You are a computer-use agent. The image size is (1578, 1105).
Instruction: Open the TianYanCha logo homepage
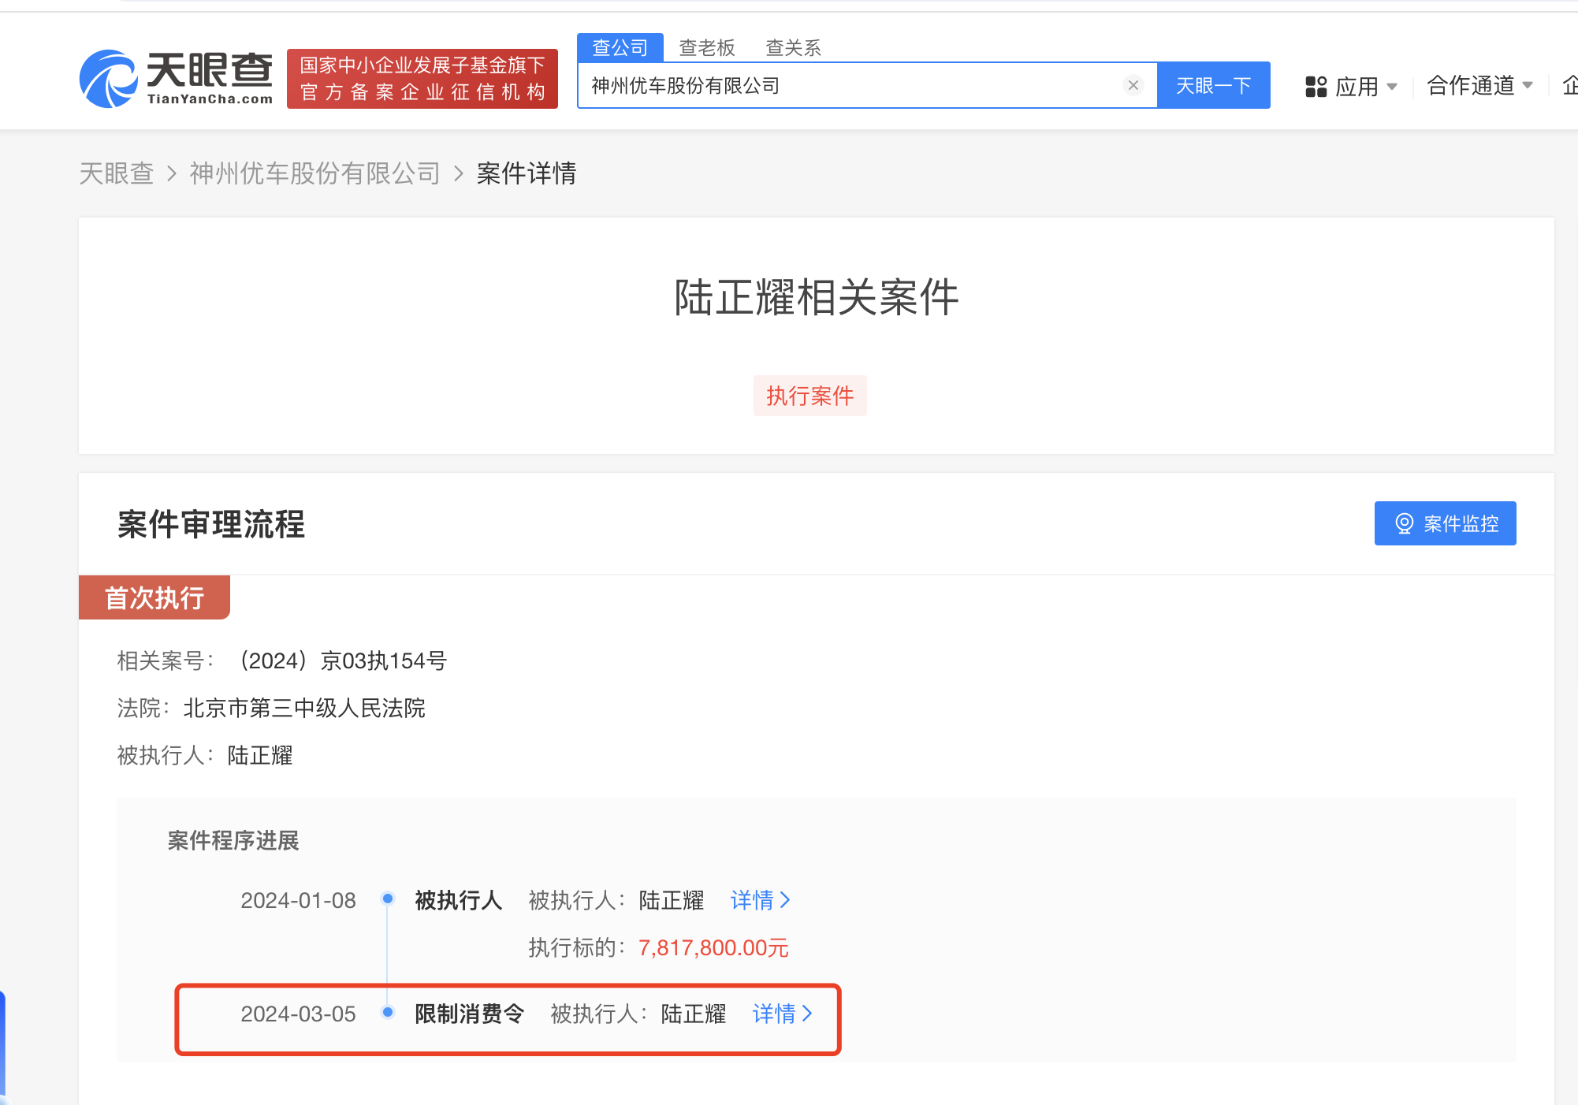tap(177, 78)
